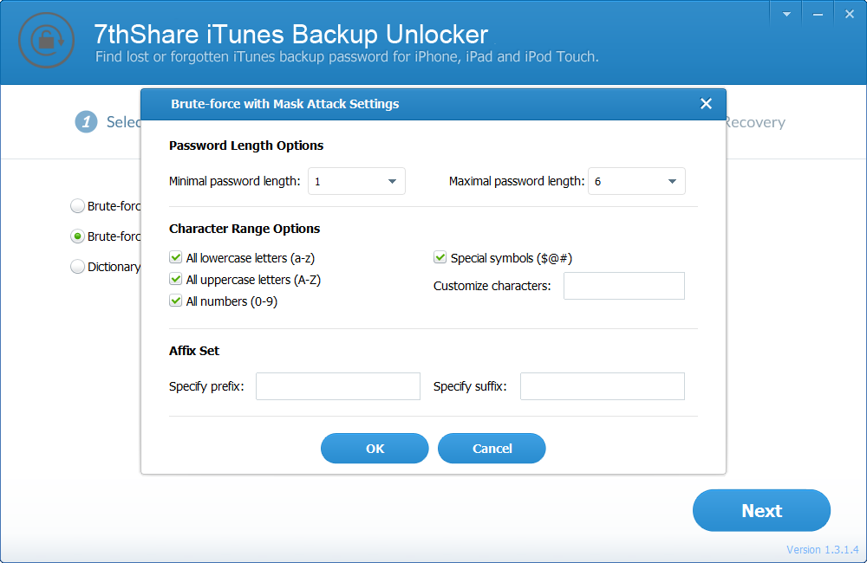
Task: Cancel the Mask Attack Settings dialog
Action: (492, 448)
